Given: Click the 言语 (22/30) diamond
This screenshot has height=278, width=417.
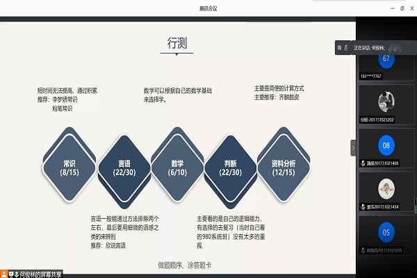Looking at the screenshot, I should click(x=123, y=167).
